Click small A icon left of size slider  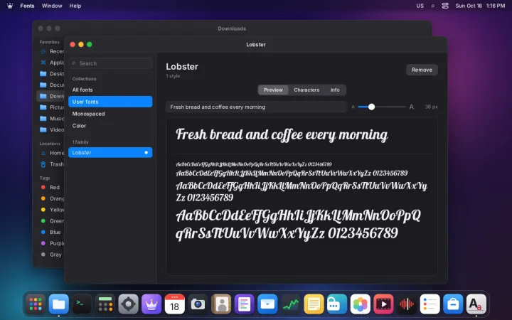[353, 107]
